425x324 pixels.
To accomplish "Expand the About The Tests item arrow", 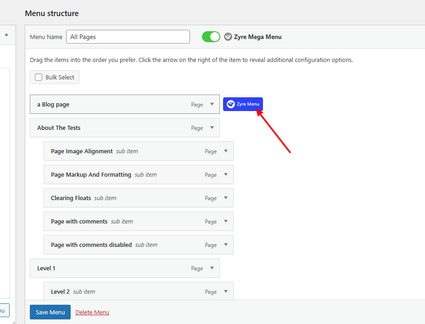I will pyautogui.click(x=212, y=128).
